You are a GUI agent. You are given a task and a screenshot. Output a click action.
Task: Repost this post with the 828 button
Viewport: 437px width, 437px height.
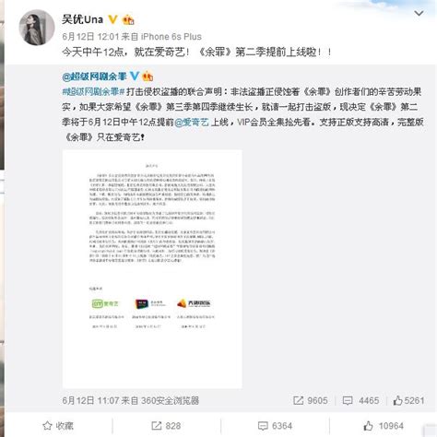(166, 426)
